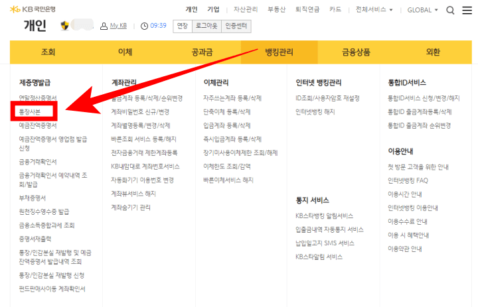Viewport: 478px width, 307px height.
Task: Expand the 전체서비스 dropdown
Action: [x=374, y=10]
